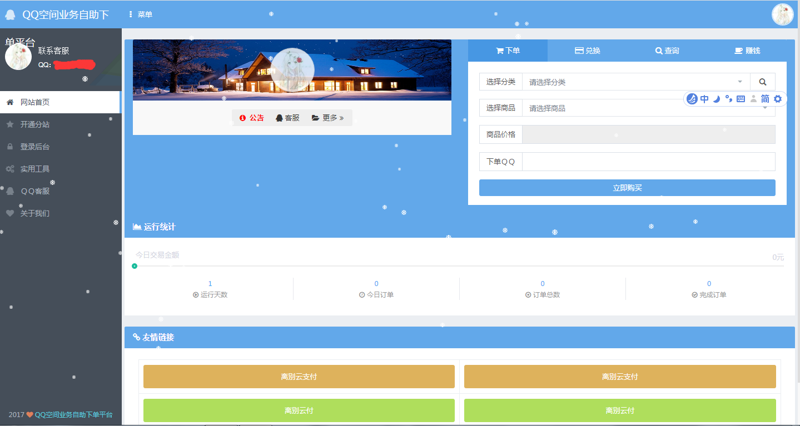The image size is (800, 426).
Task: Click the green marker on transaction progress bar
Action: coord(135,266)
